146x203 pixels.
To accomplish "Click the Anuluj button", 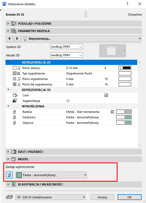I will coord(102,197).
